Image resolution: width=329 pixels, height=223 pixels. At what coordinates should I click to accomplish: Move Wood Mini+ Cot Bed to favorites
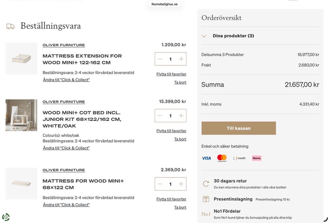171,131
